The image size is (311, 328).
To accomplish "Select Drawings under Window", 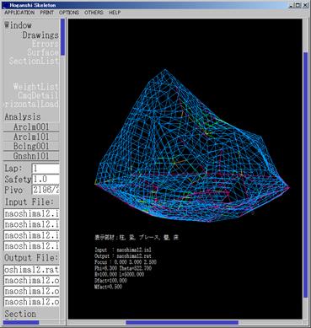I will click(40, 35).
